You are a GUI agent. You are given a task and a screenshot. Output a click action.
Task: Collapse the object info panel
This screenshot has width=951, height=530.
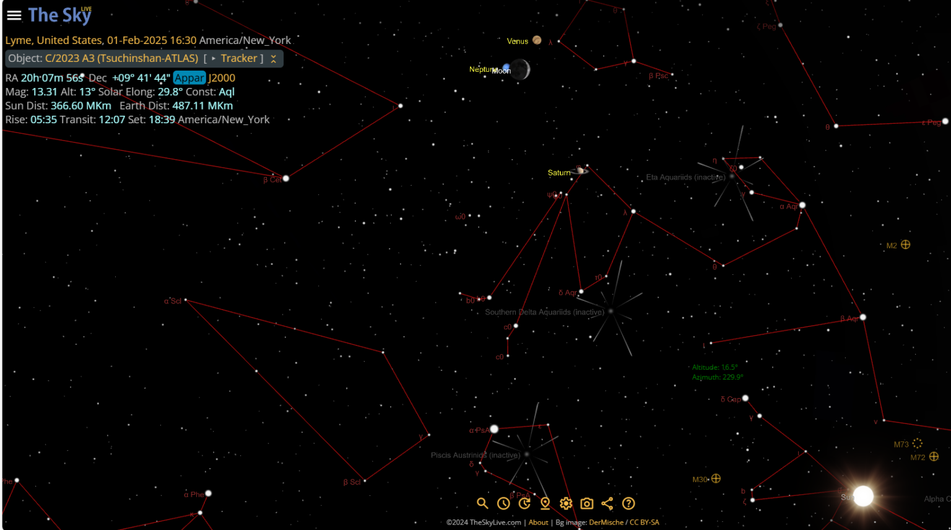click(274, 59)
